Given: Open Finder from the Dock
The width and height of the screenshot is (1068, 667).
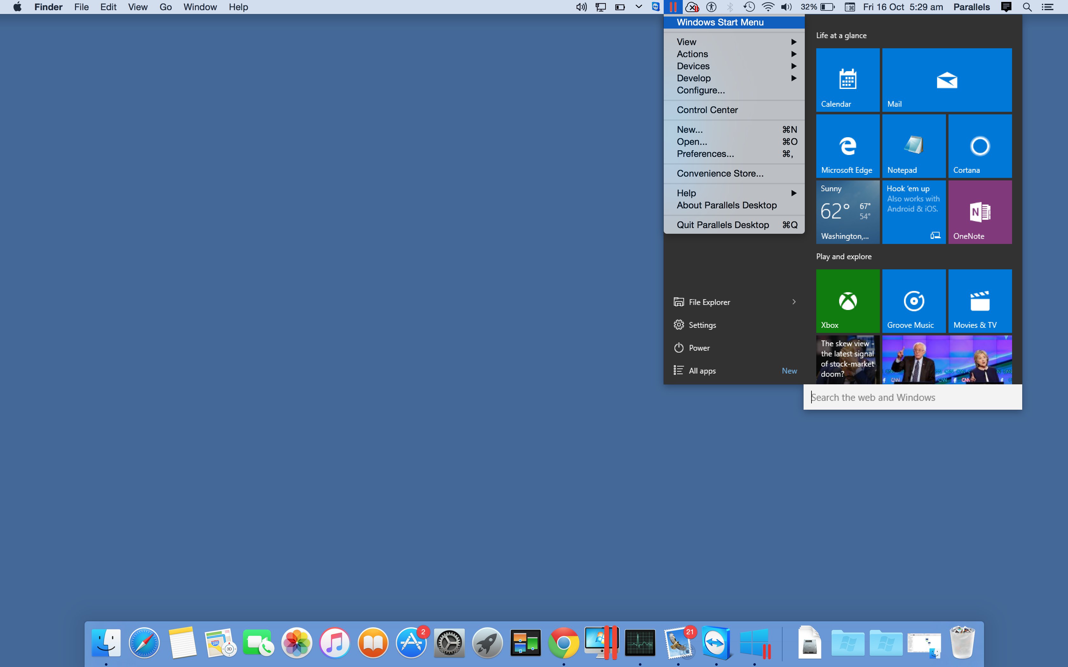Looking at the screenshot, I should click(106, 642).
